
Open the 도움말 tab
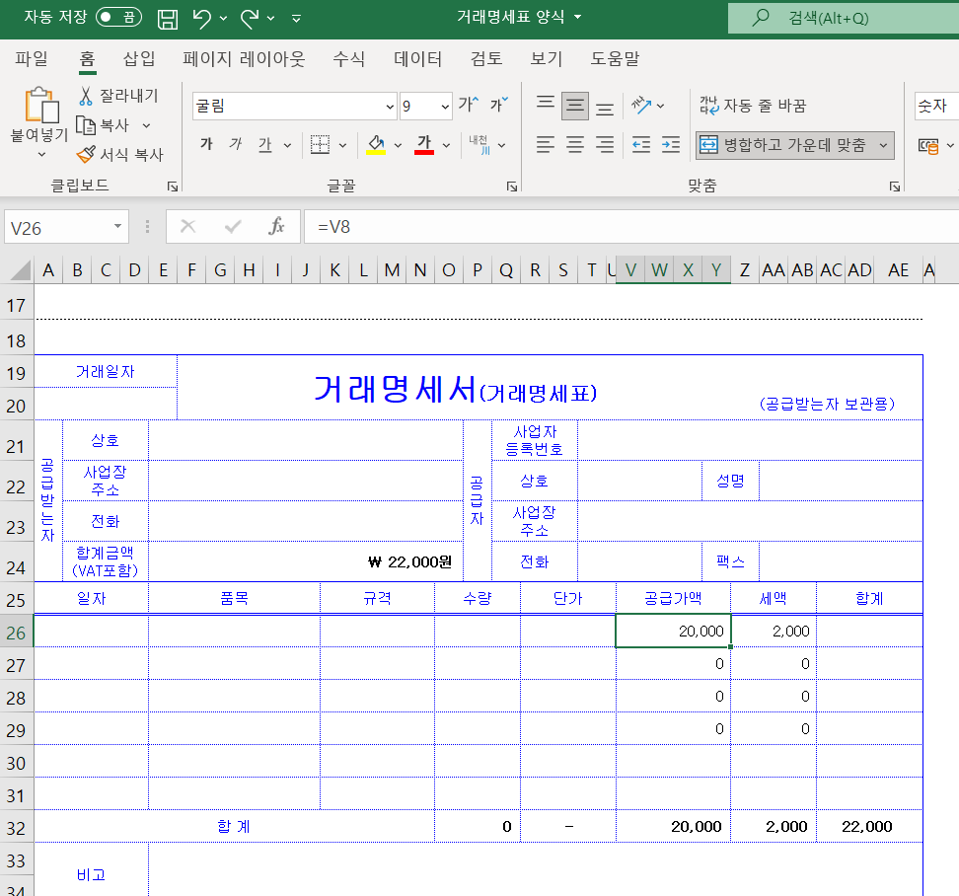click(x=615, y=59)
